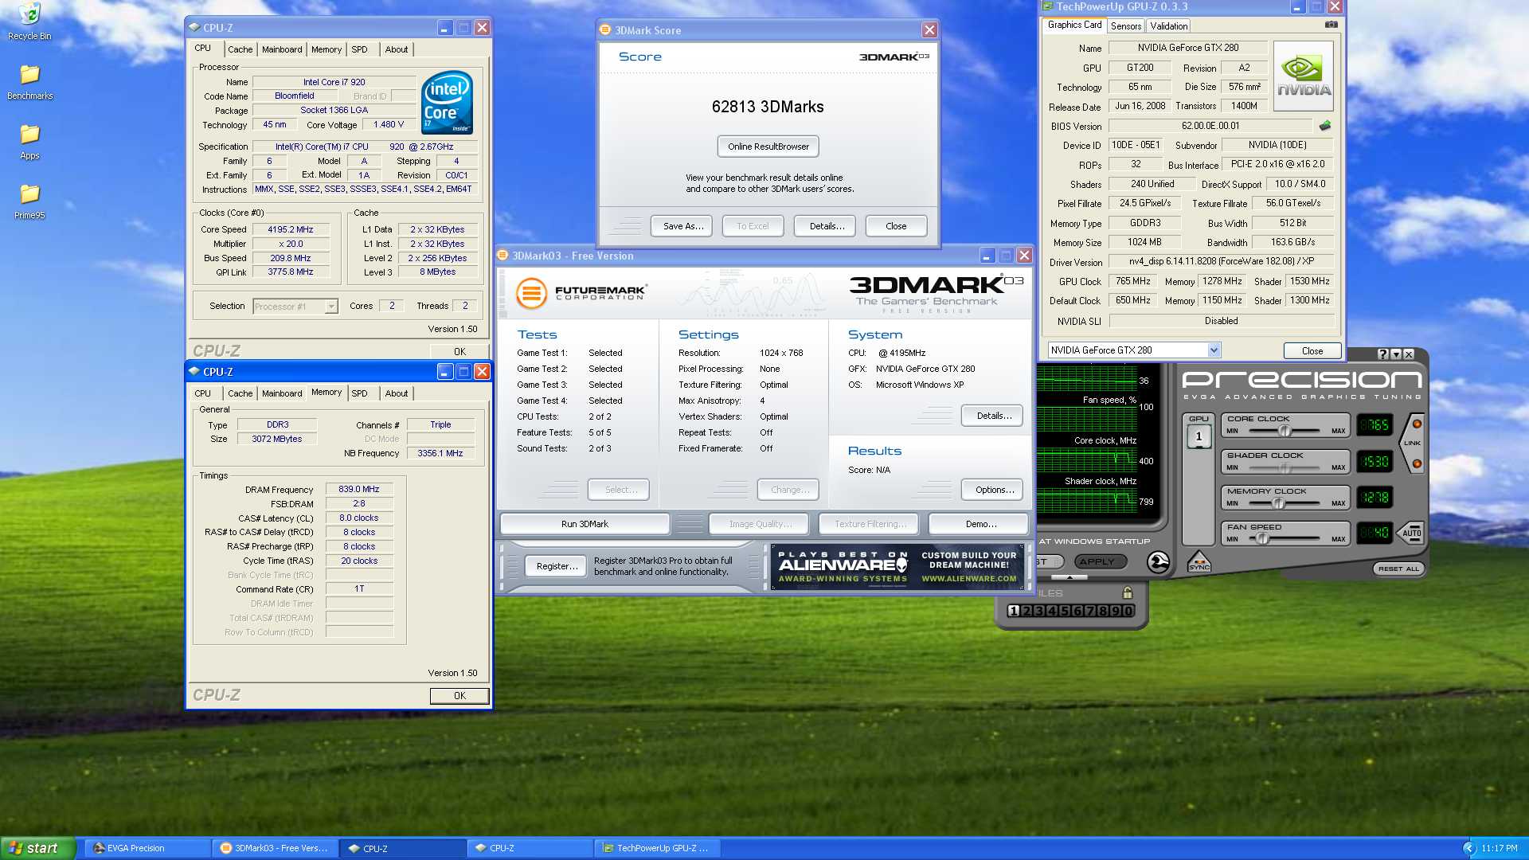Screen dimensions: 1529x860
Task: Toggle AUTO fan speed in Precision
Action: (x=1412, y=533)
